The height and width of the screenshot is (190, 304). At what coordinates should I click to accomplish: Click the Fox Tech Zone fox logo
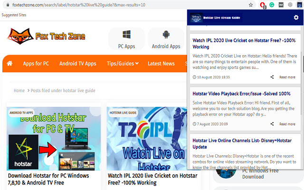tap(20, 36)
